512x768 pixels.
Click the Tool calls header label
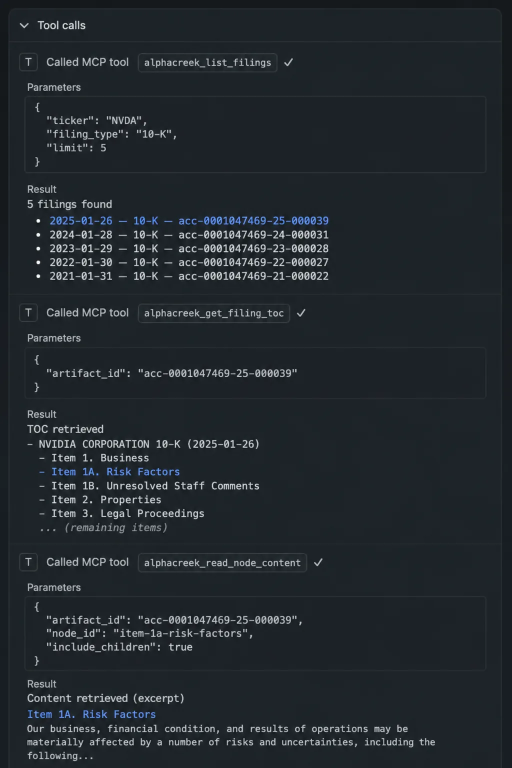coord(61,25)
